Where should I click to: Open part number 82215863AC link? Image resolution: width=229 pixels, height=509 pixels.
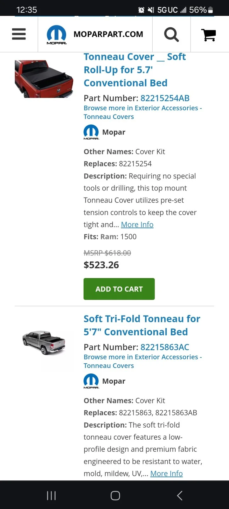coord(165,347)
